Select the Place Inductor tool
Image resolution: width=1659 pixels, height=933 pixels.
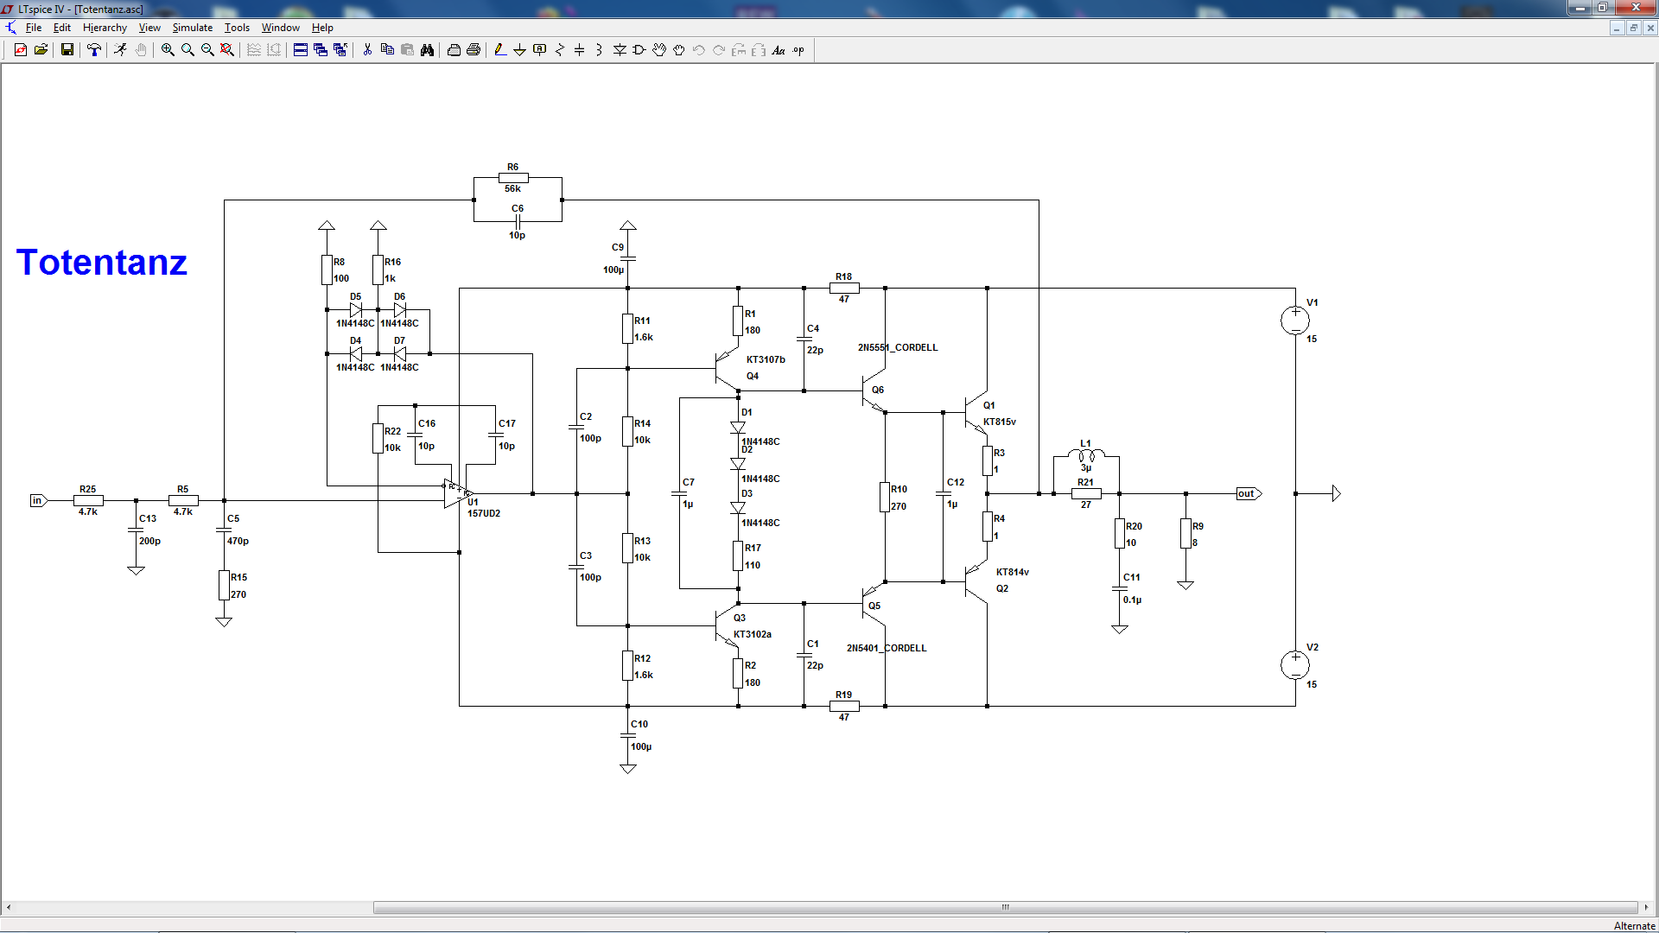pyautogui.click(x=599, y=50)
